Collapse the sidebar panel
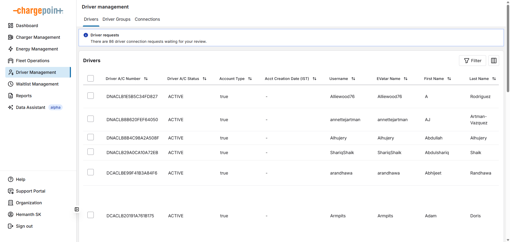 tap(77, 209)
